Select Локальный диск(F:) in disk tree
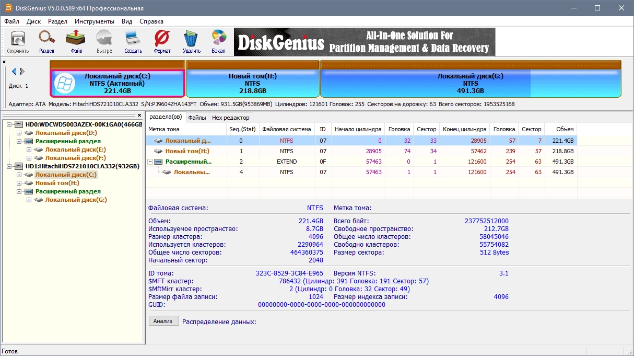Screen dimensions: 634x356 (x=76, y=158)
